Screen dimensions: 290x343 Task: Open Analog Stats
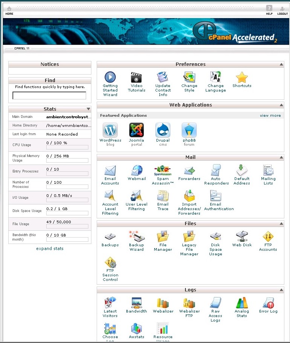click(x=242, y=307)
